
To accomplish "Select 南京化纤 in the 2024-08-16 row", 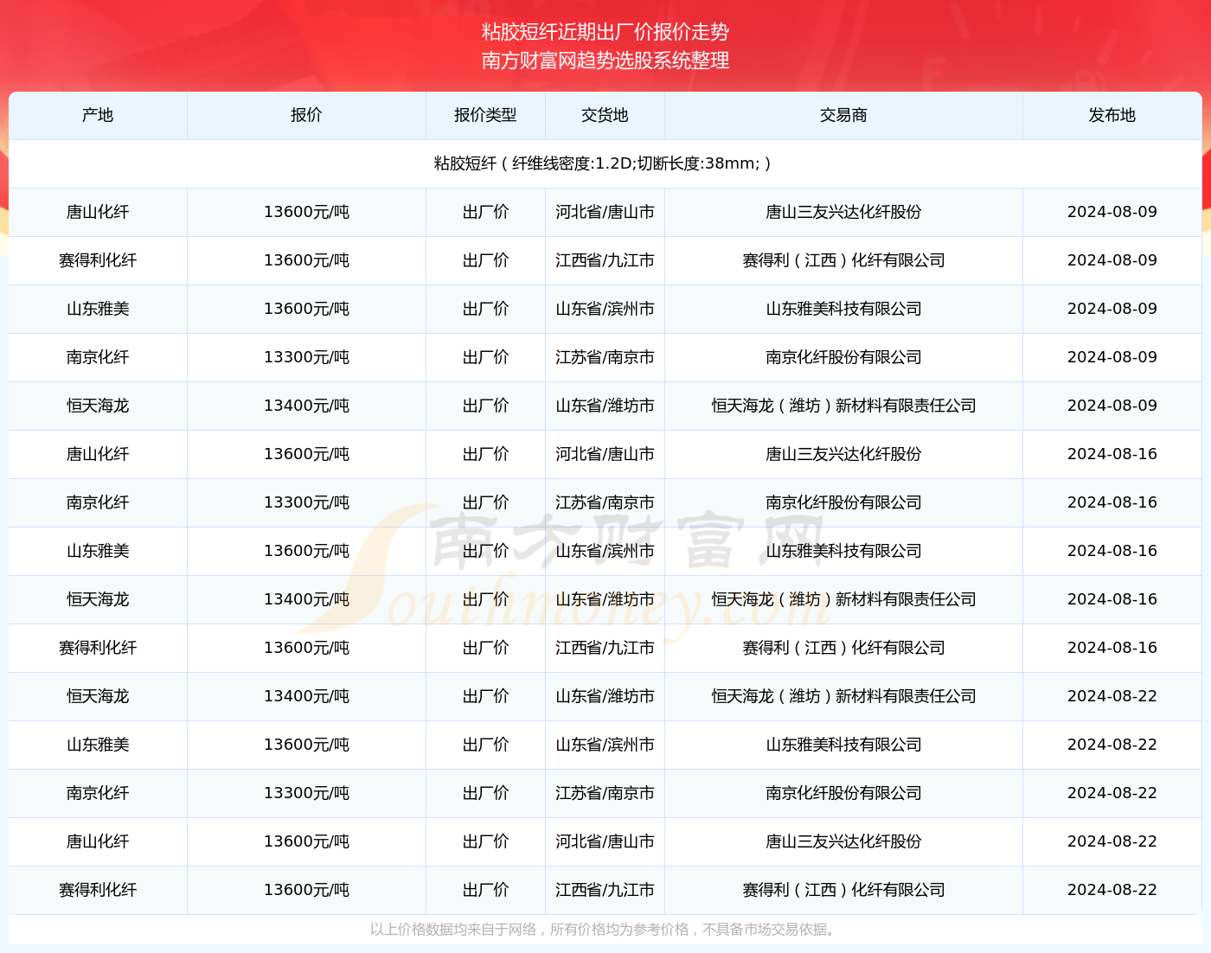I will click(98, 502).
